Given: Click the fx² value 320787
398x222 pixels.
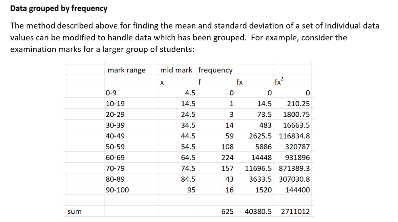Looking at the screenshot, I should 297,147.
